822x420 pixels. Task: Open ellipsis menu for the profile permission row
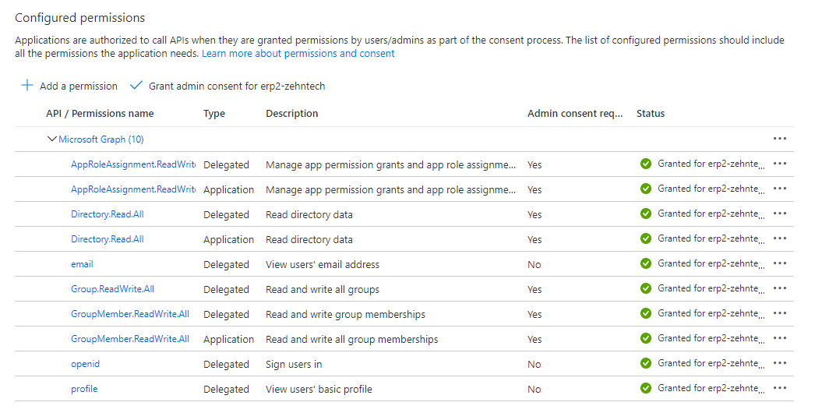click(780, 388)
